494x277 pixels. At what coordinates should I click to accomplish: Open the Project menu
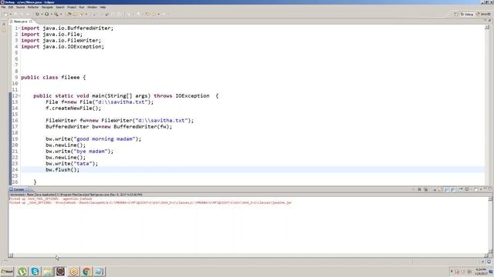[72, 7]
